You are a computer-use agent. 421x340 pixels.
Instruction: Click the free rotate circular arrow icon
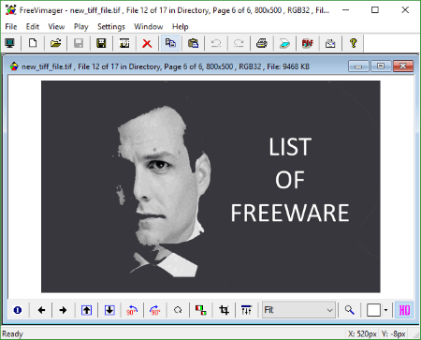178,310
